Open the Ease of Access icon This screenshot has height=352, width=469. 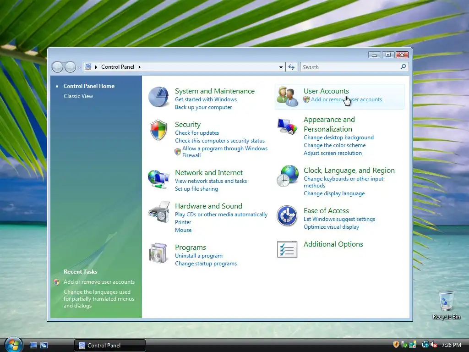click(287, 215)
